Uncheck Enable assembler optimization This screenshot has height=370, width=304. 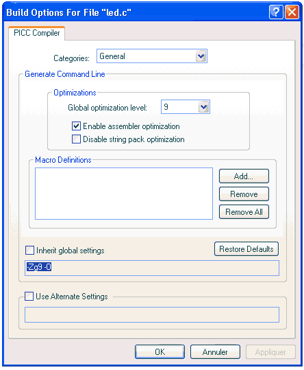coord(76,126)
